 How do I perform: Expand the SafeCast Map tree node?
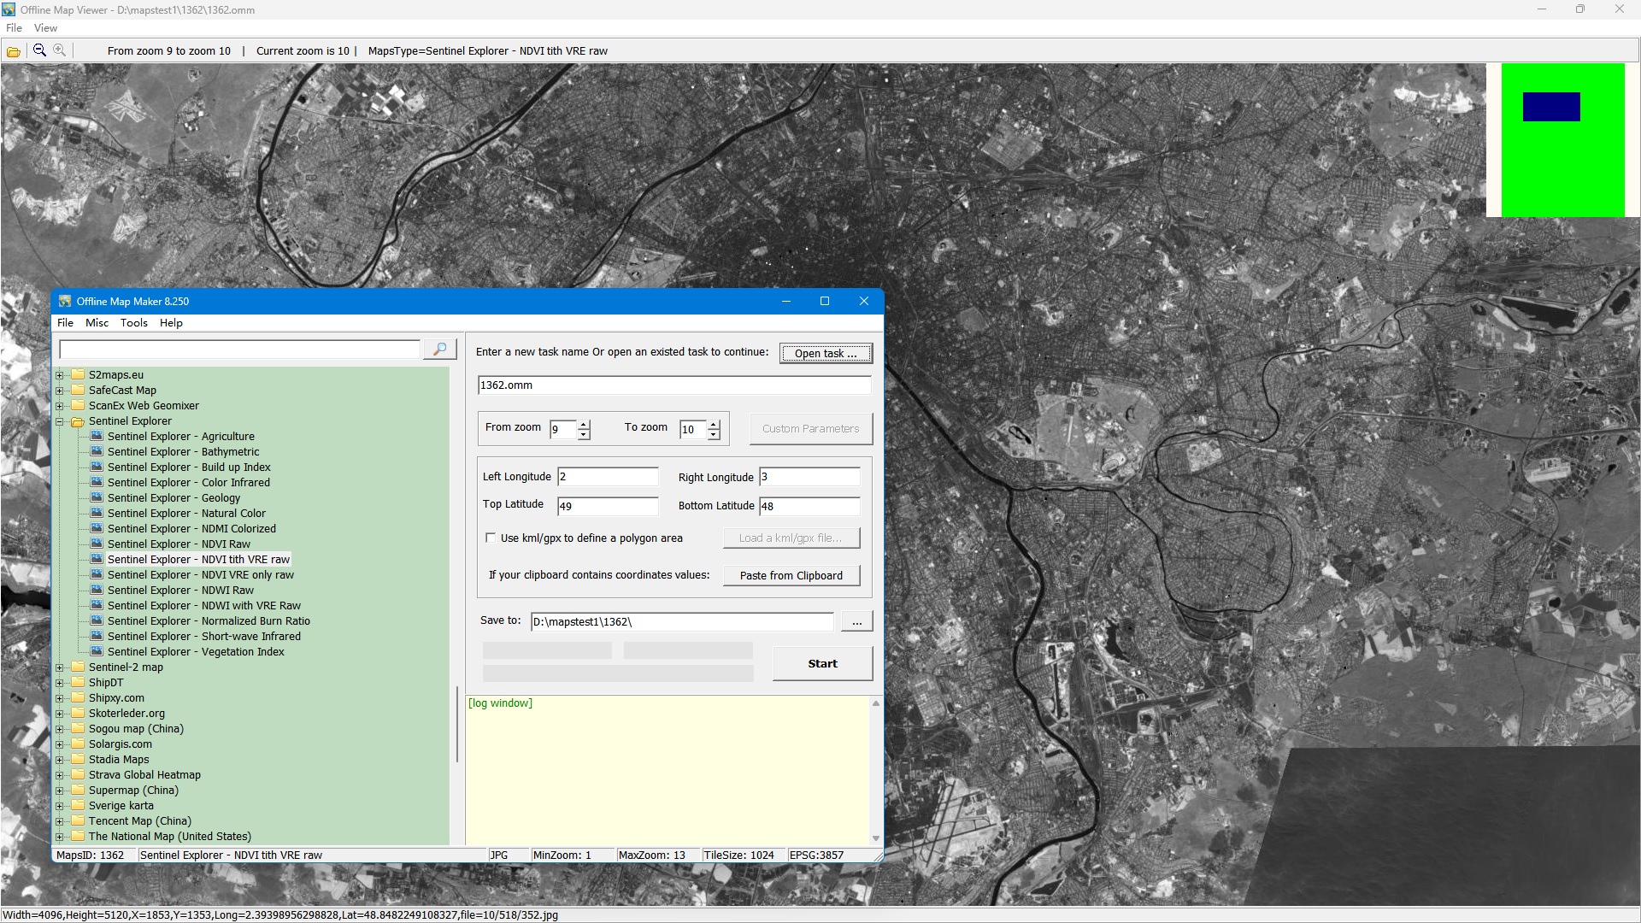[60, 391]
